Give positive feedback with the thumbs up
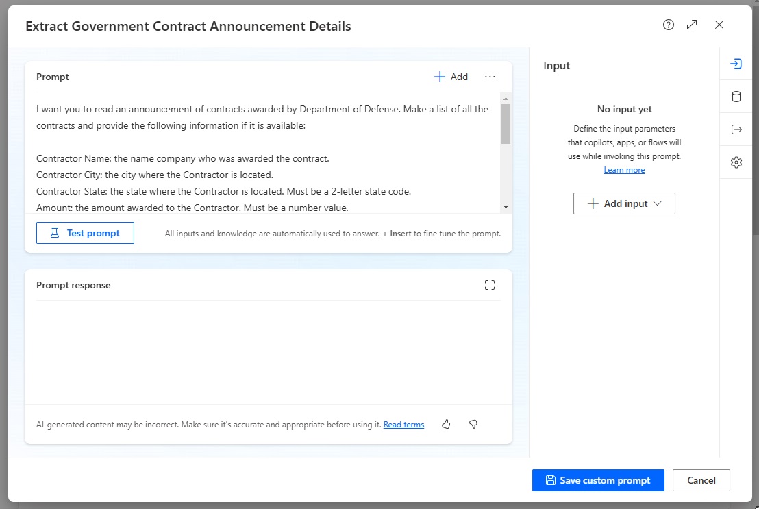The image size is (759, 509). [446, 424]
